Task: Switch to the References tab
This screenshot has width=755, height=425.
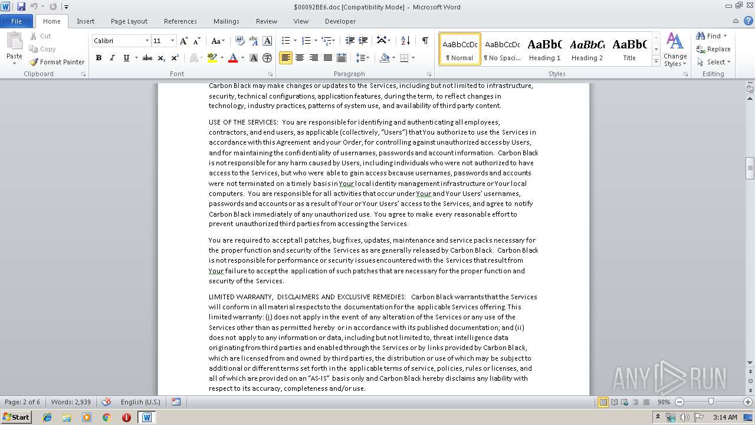Action: pos(180,21)
